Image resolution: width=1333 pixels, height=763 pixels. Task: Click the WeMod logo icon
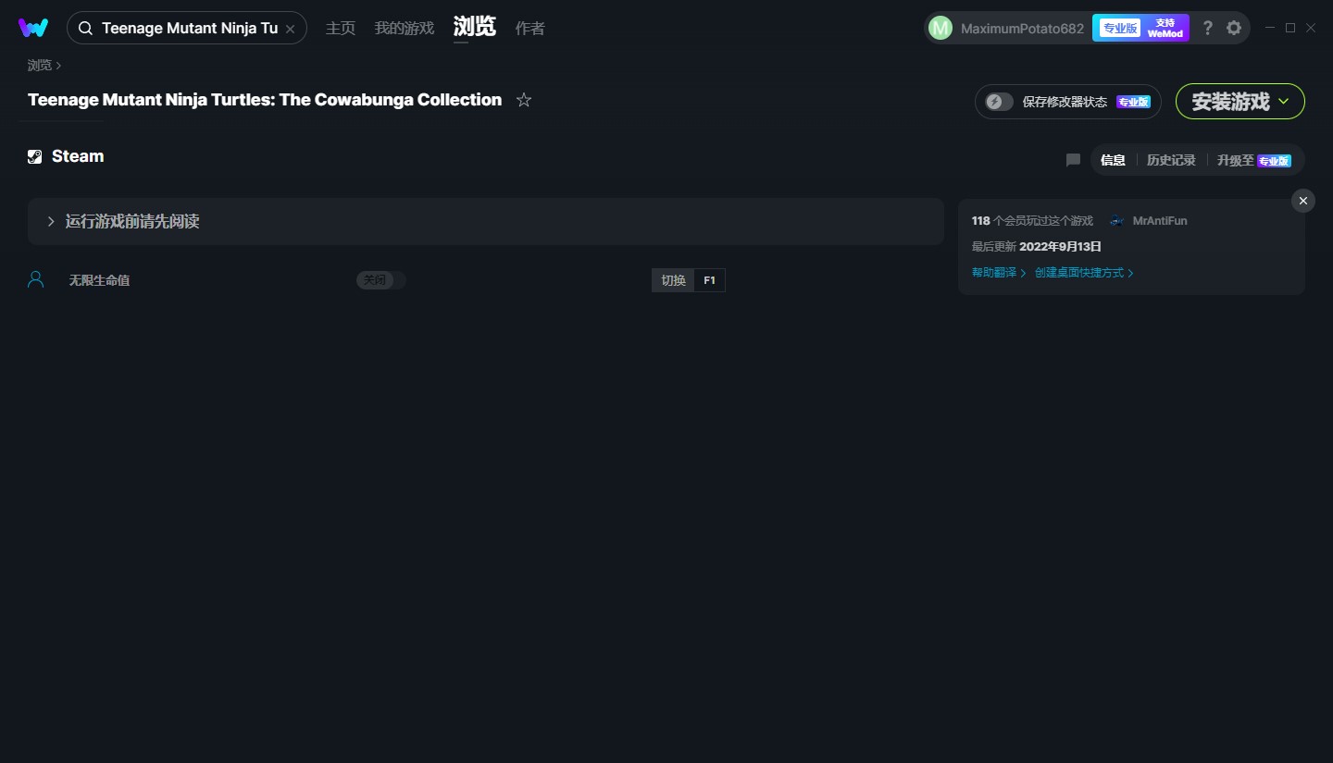click(x=33, y=28)
